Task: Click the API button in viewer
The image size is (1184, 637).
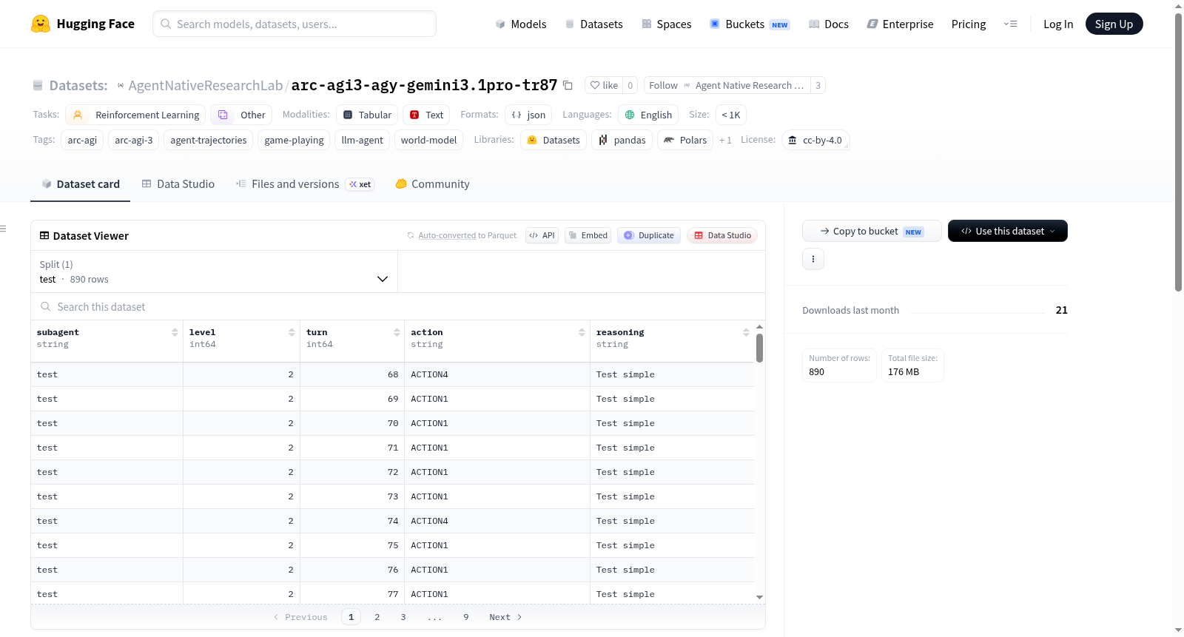Action: [x=542, y=235]
